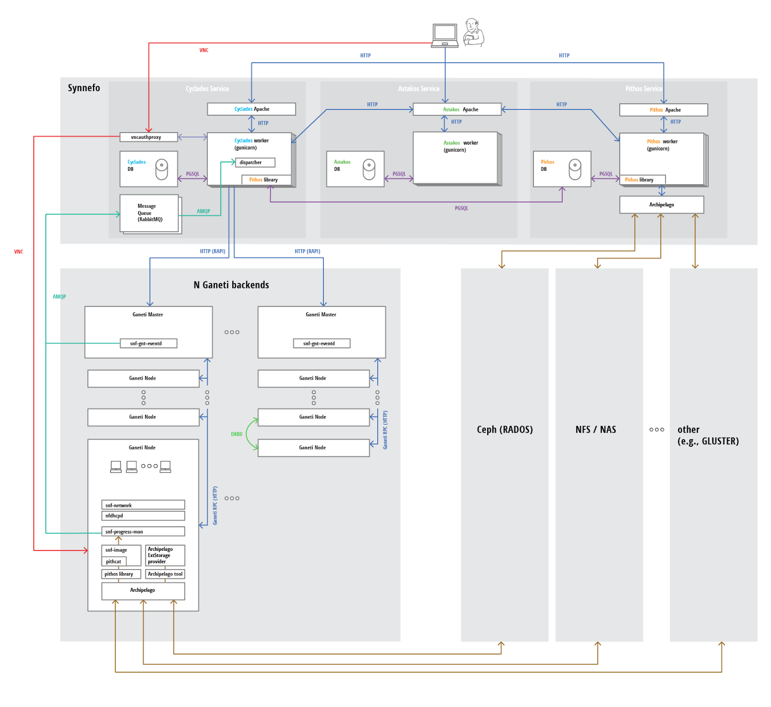
Task: Click the DRBD label
Action: (x=237, y=434)
